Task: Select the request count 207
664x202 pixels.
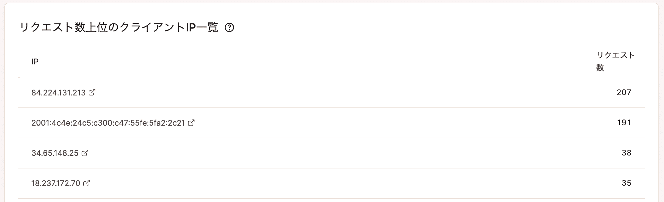Action: (x=624, y=92)
